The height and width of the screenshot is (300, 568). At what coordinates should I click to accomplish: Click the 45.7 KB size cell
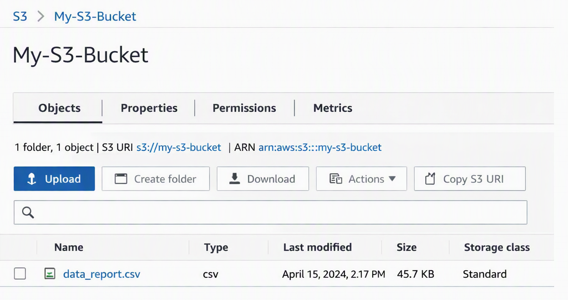[415, 274]
